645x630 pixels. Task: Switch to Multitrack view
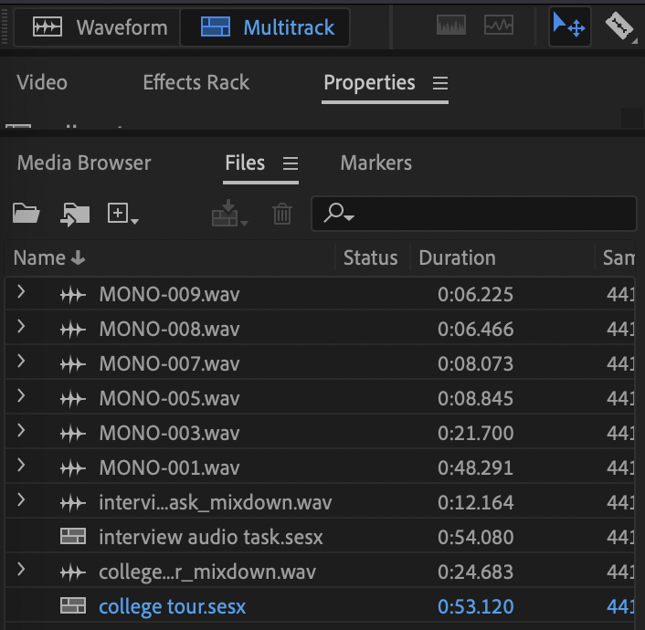(265, 27)
